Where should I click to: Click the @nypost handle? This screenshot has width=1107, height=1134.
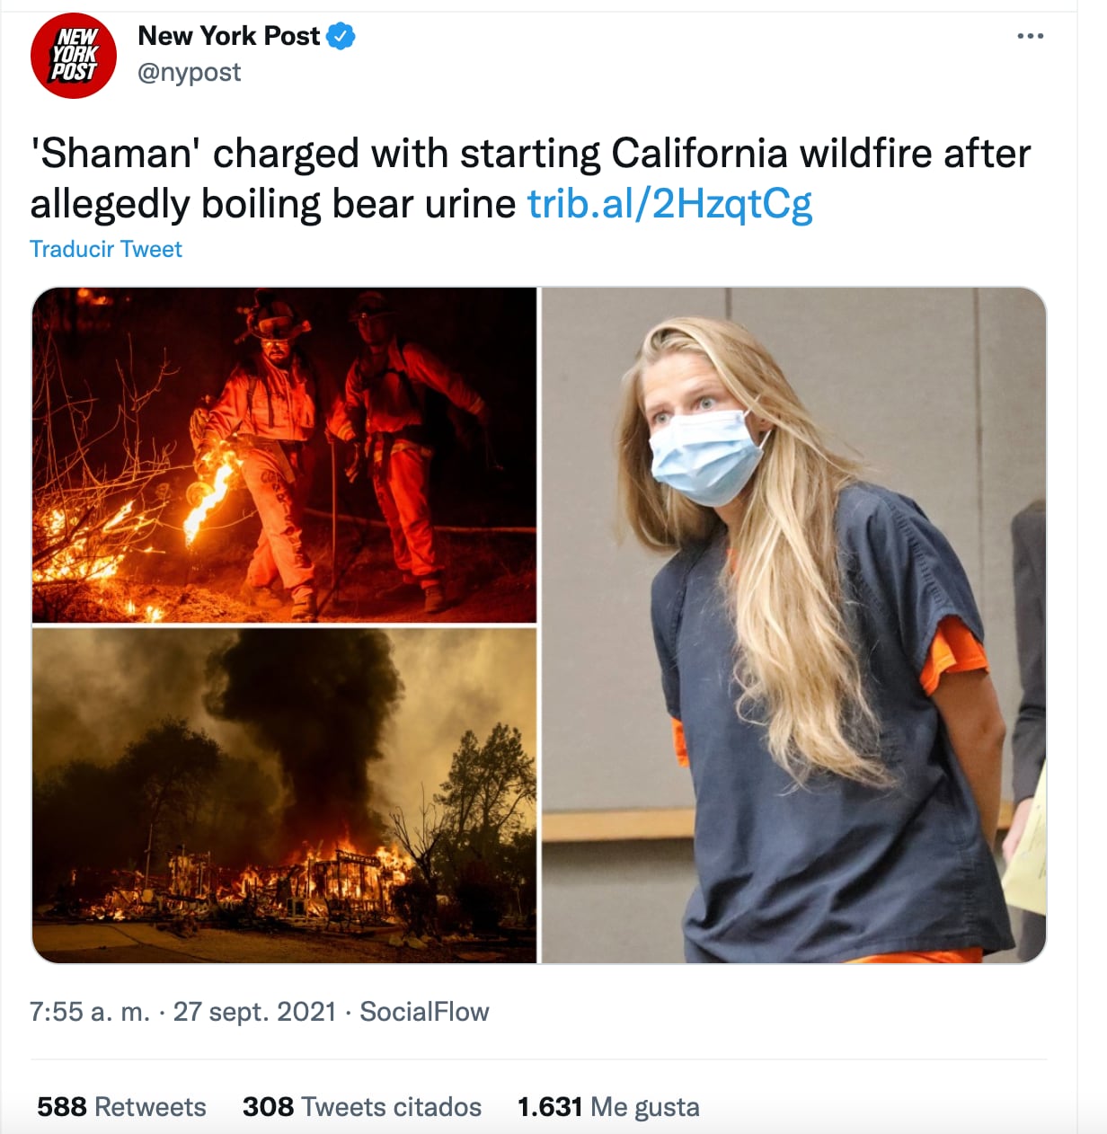(x=189, y=72)
